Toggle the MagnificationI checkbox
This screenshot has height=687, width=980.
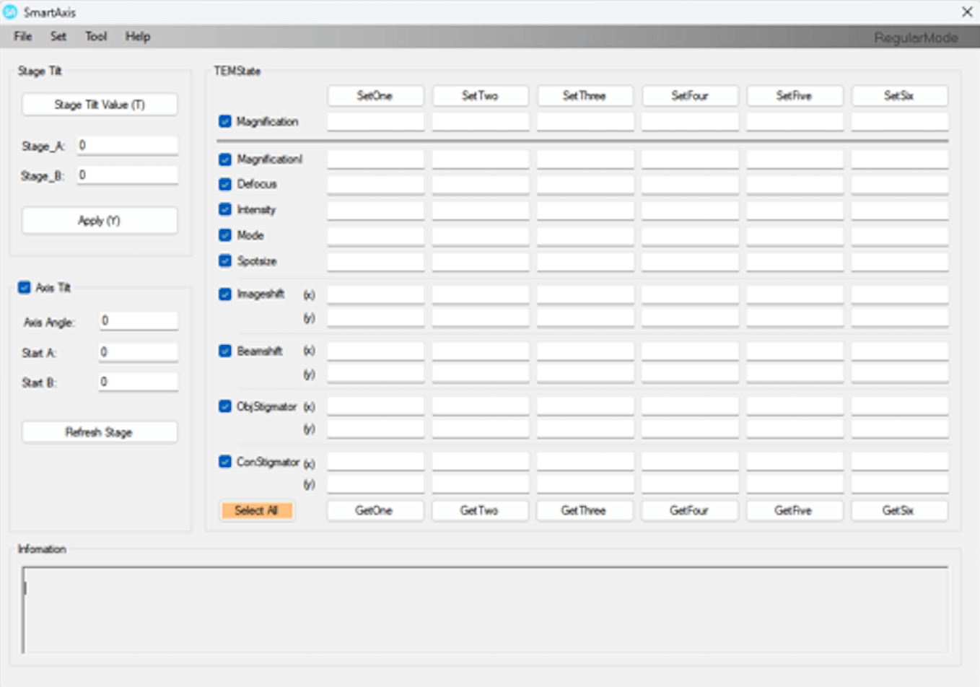pos(225,159)
